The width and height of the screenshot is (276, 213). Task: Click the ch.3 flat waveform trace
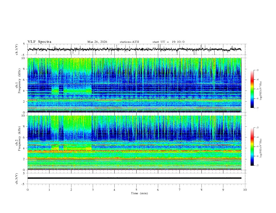tap(134, 178)
